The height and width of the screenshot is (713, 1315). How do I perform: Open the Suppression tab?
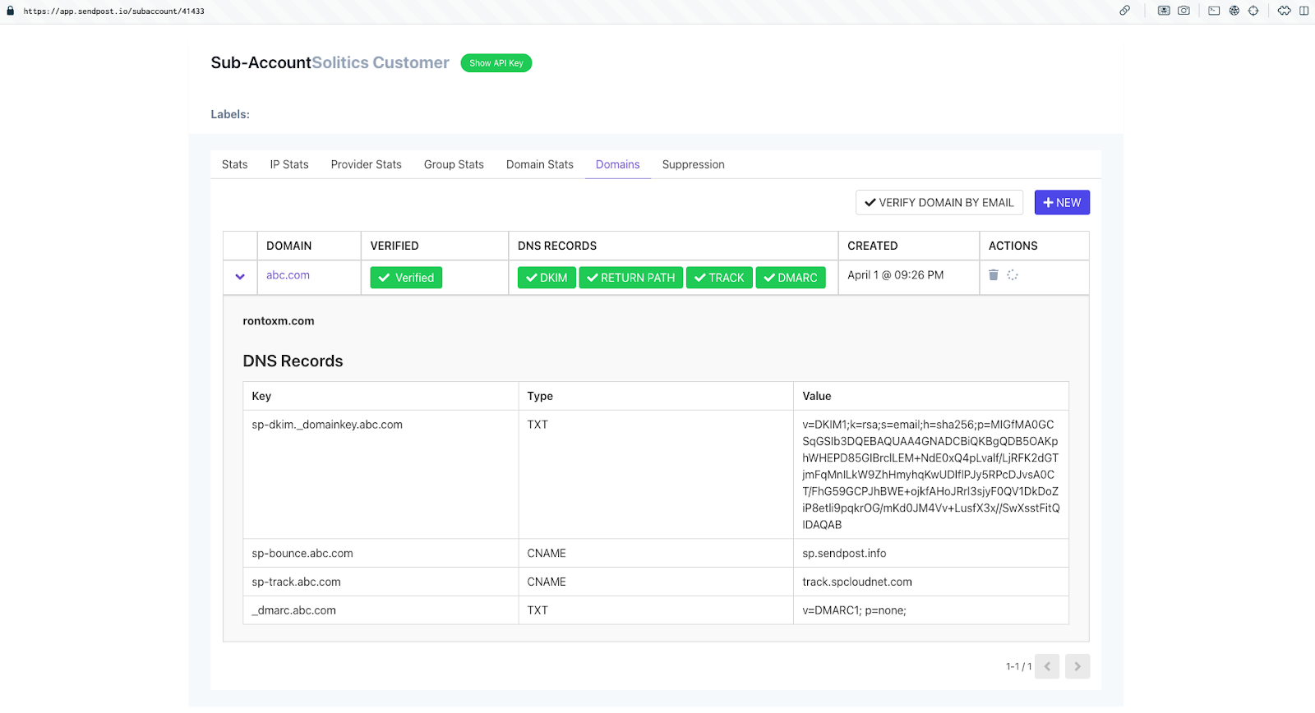[x=694, y=164]
